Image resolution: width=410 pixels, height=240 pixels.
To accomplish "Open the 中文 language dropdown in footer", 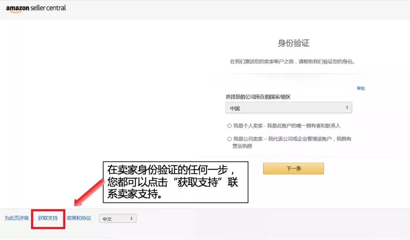I will [x=117, y=218].
